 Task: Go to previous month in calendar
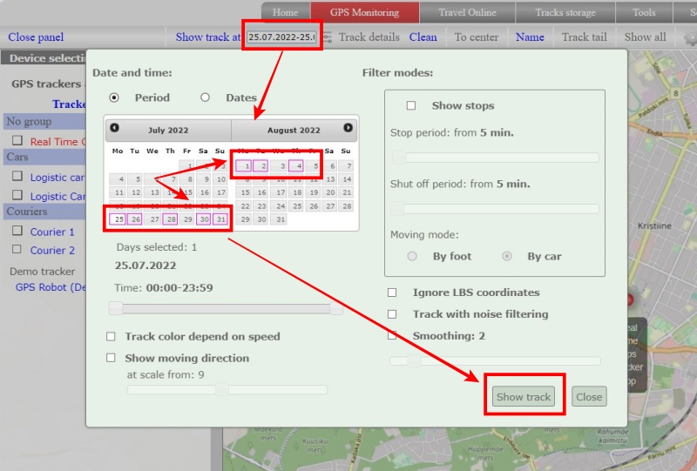(114, 129)
